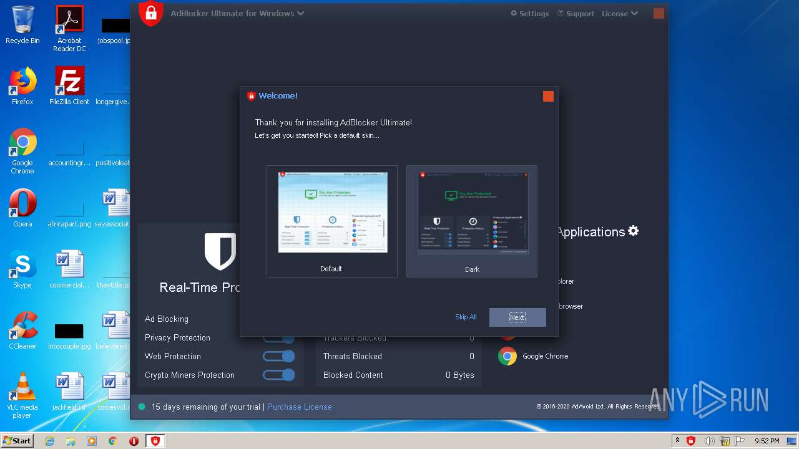This screenshot has height=449, width=799.
Task: Click the Windows Start button
Action: tap(17, 440)
